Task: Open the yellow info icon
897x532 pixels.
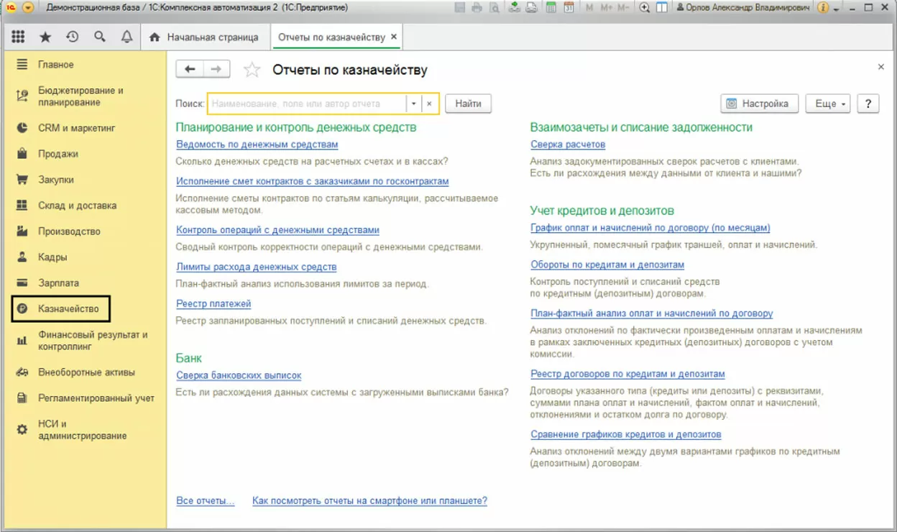Action: tap(823, 8)
